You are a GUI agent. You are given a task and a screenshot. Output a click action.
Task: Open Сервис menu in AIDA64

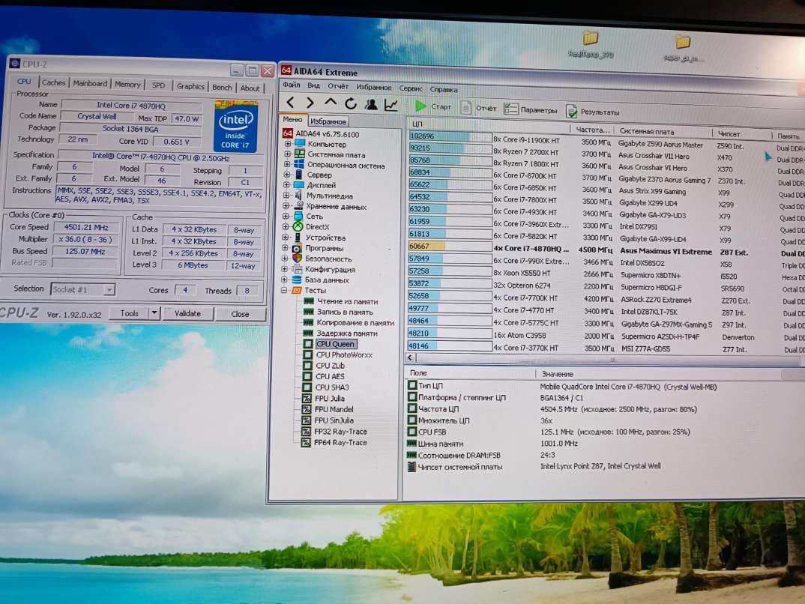click(x=411, y=88)
